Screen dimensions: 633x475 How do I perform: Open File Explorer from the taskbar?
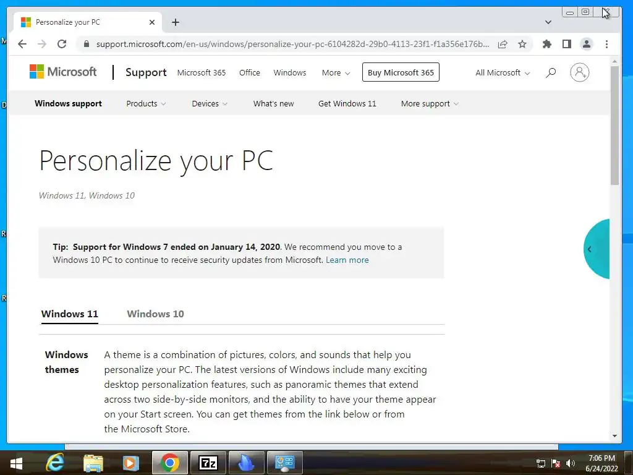click(93, 463)
